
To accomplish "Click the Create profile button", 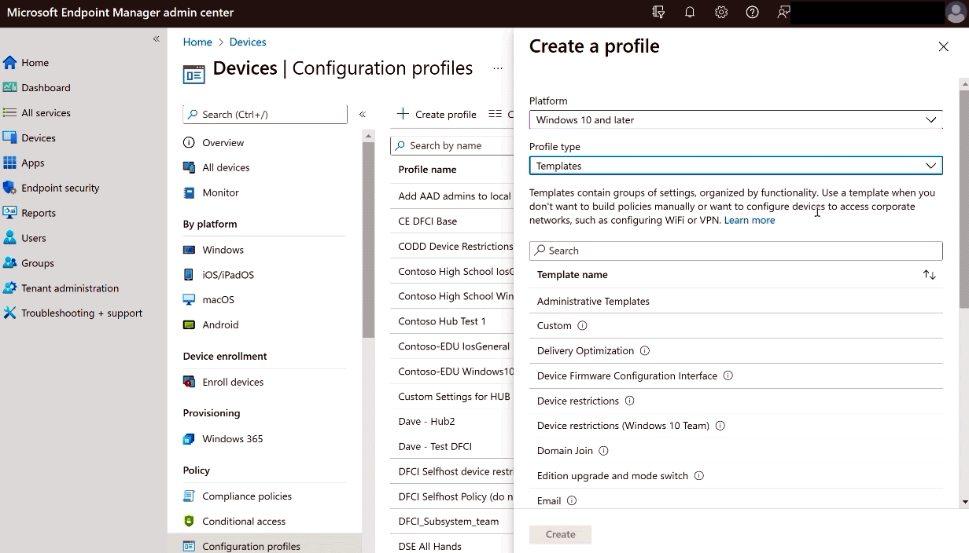I will click(x=437, y=115).
